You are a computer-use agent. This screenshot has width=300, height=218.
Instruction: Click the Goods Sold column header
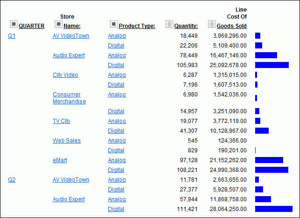[x=231, y=26]
